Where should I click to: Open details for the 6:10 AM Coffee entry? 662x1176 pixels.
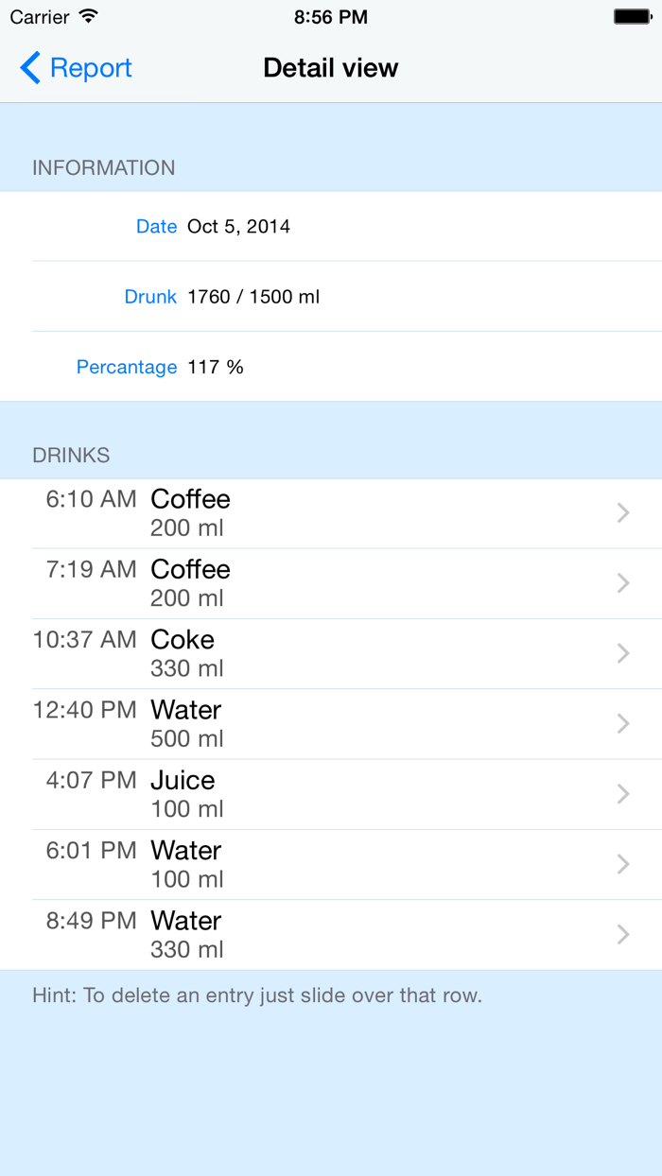tap(331, 512)
